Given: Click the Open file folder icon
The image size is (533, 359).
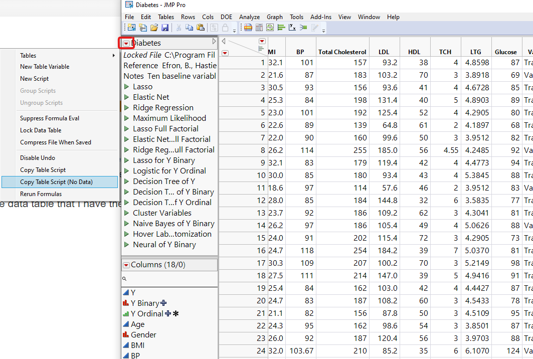Looking at the screenshot, I should tap(154, 28).
